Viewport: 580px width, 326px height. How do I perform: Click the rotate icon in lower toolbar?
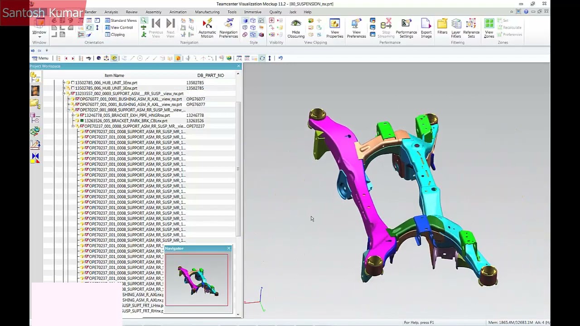pyautogui.click(x=262, y=58)
